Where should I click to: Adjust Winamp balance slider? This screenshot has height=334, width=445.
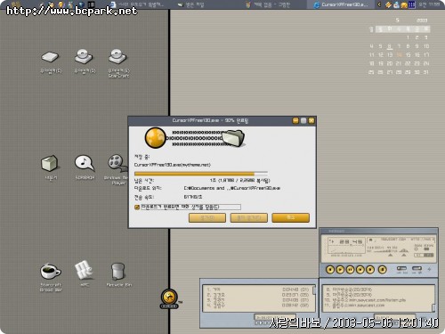coord(403,255)
